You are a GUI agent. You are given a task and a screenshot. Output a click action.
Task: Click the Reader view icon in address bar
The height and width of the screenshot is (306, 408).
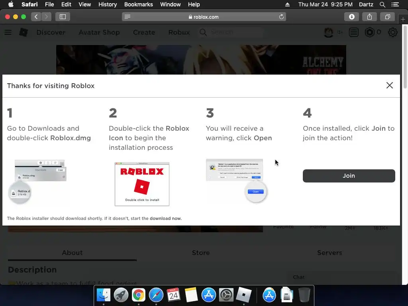point(127,17)
